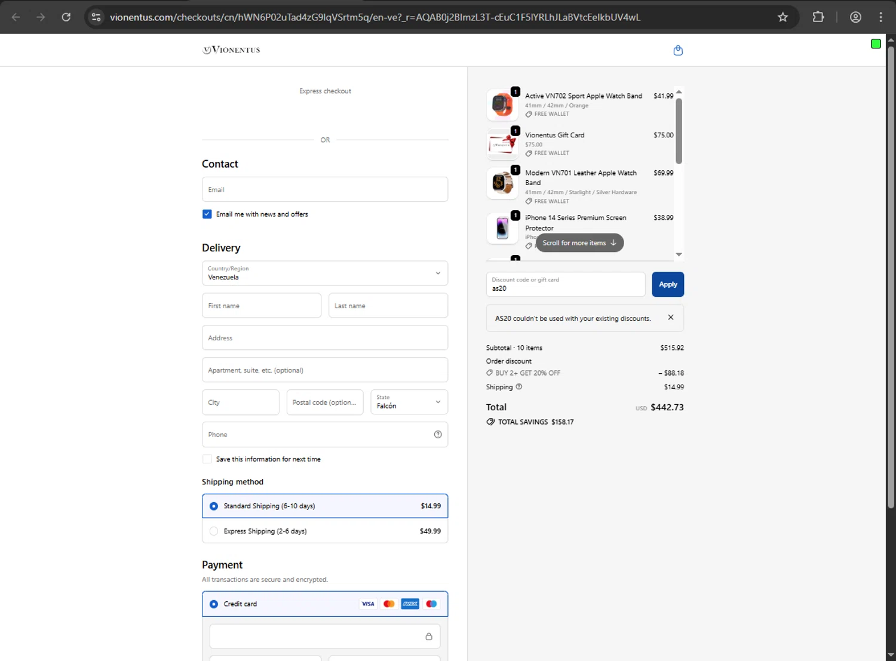Click the shipping info question mark icon
896x661 pixels.
[x=519, y=387]
